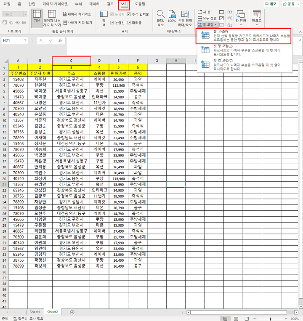Viewport: 303px width, 321px height.
Task: Open 사용자 지정 보기 custom views
Action: 77,23
